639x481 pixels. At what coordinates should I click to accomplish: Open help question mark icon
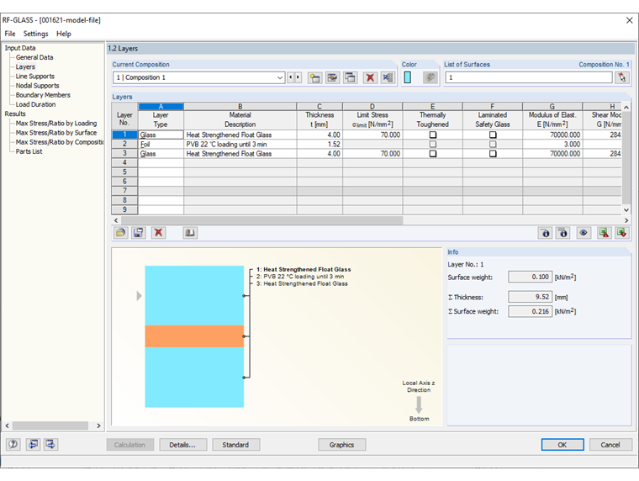(13, 444)
